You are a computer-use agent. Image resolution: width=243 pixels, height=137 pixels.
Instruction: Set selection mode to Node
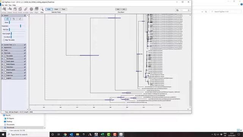[x=49, y=9]
